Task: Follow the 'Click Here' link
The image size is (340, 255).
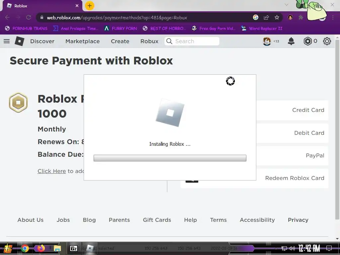Action: [x=51, y=171]
